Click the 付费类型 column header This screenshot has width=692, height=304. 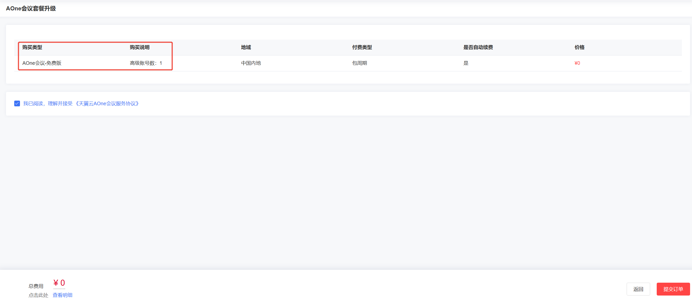362,47
